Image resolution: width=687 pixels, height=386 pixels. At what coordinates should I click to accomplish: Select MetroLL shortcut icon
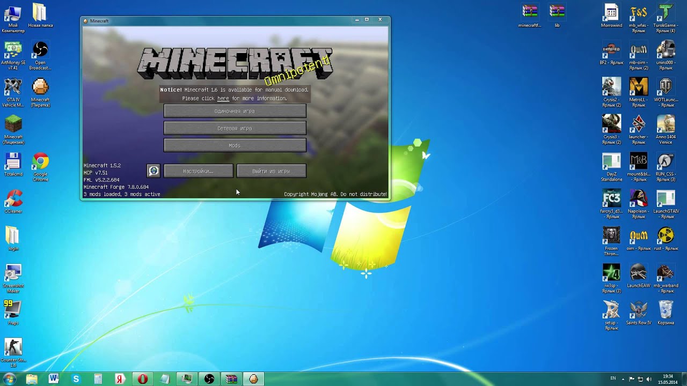(x=639, y=93)
